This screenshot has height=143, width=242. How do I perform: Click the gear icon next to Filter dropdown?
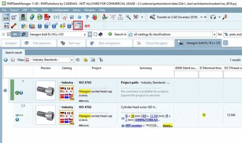pyautogui.click(x=78, y=60)
